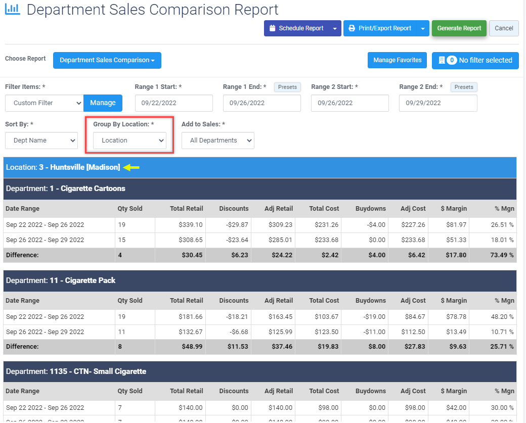
Task: Focus the Range 1 Start date field
Action: [174, 103]
